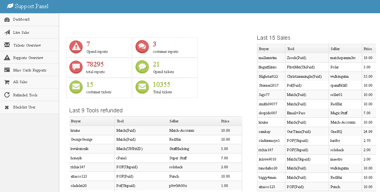Click the green chat bubble icon for Opend tickets
This screenshot has height=192, width=380.
[x=142, y=67]
